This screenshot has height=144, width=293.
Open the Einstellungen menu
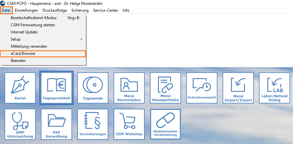tap(26, 10)
